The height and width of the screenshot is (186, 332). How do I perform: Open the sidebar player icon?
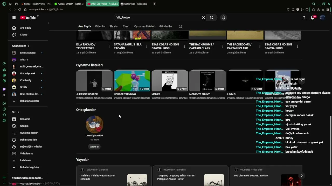4,103
